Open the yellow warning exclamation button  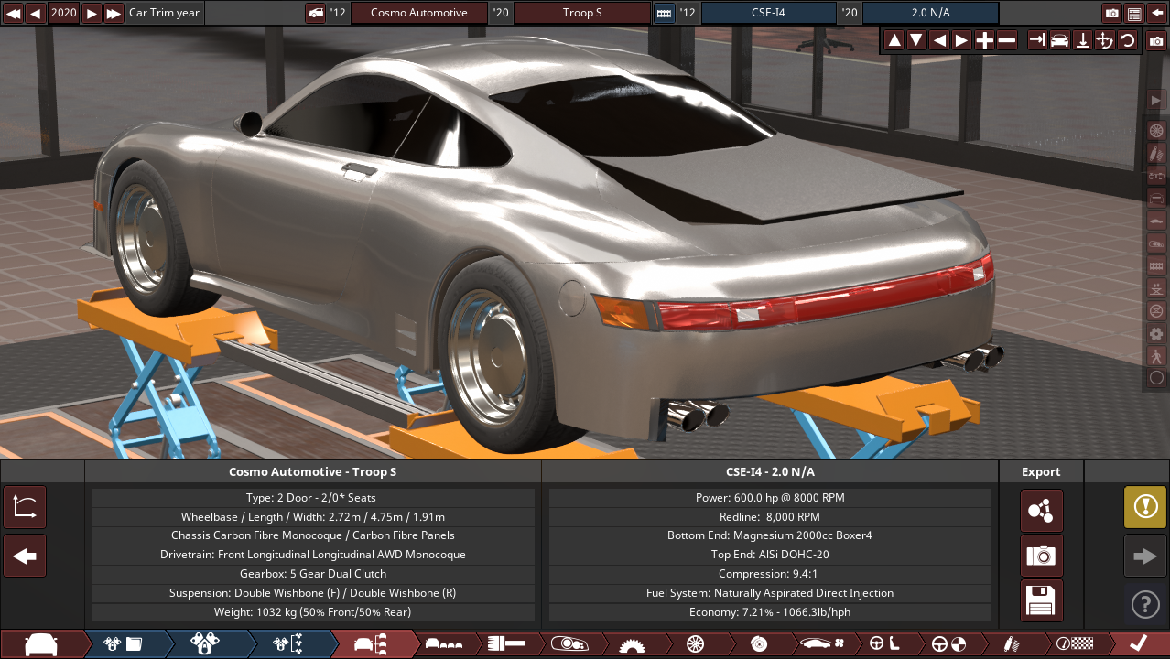(x=1145, y=507)
